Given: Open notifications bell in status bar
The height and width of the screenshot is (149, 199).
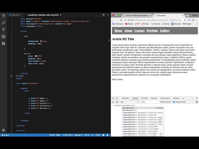Looking at the screenshot, I should click(107, 135).
